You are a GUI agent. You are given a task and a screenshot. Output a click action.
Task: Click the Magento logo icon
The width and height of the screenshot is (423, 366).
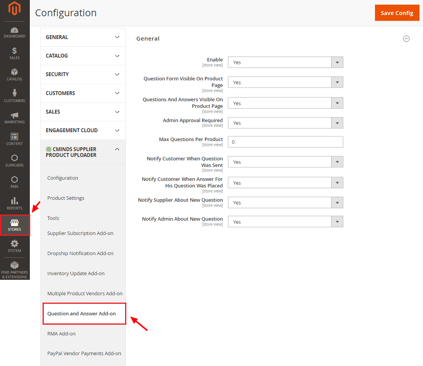click(x=15, y=9)
